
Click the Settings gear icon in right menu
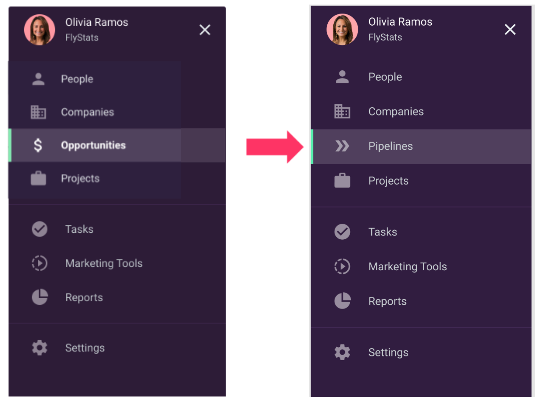(342, 352)
